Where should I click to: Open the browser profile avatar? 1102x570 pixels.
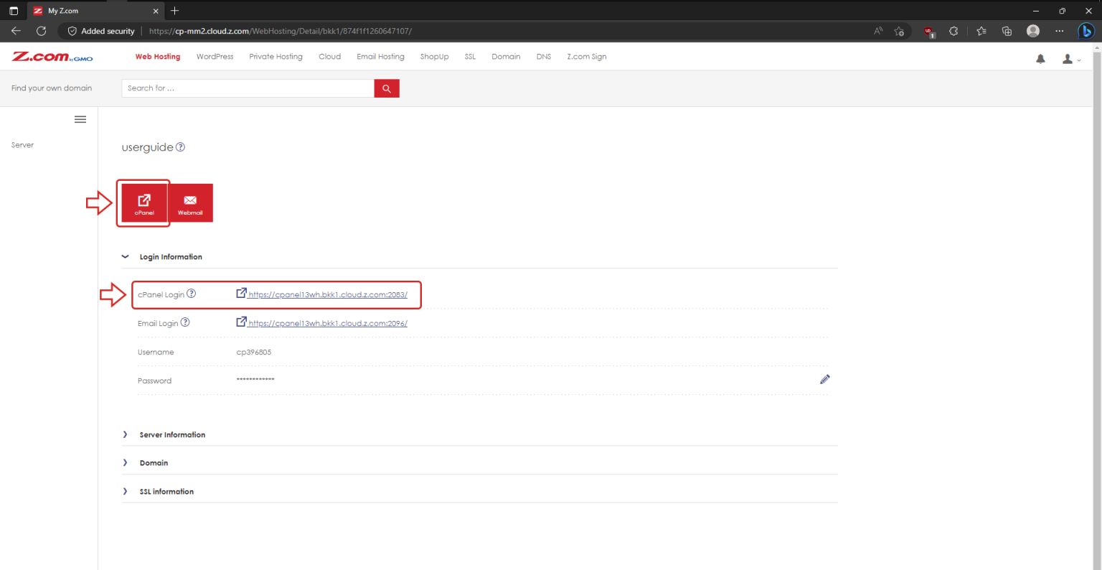[x=1033, y=31]
